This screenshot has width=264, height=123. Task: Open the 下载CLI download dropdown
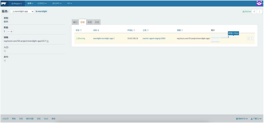pos(256,119)
